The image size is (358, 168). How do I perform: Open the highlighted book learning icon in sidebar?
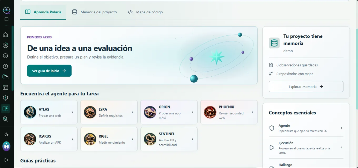[6, 108]
